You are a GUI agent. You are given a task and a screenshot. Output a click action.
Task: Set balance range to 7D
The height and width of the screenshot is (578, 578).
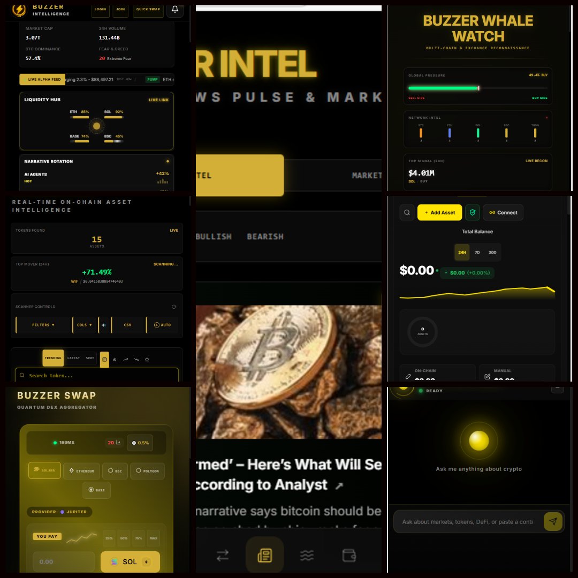point(477,252)
